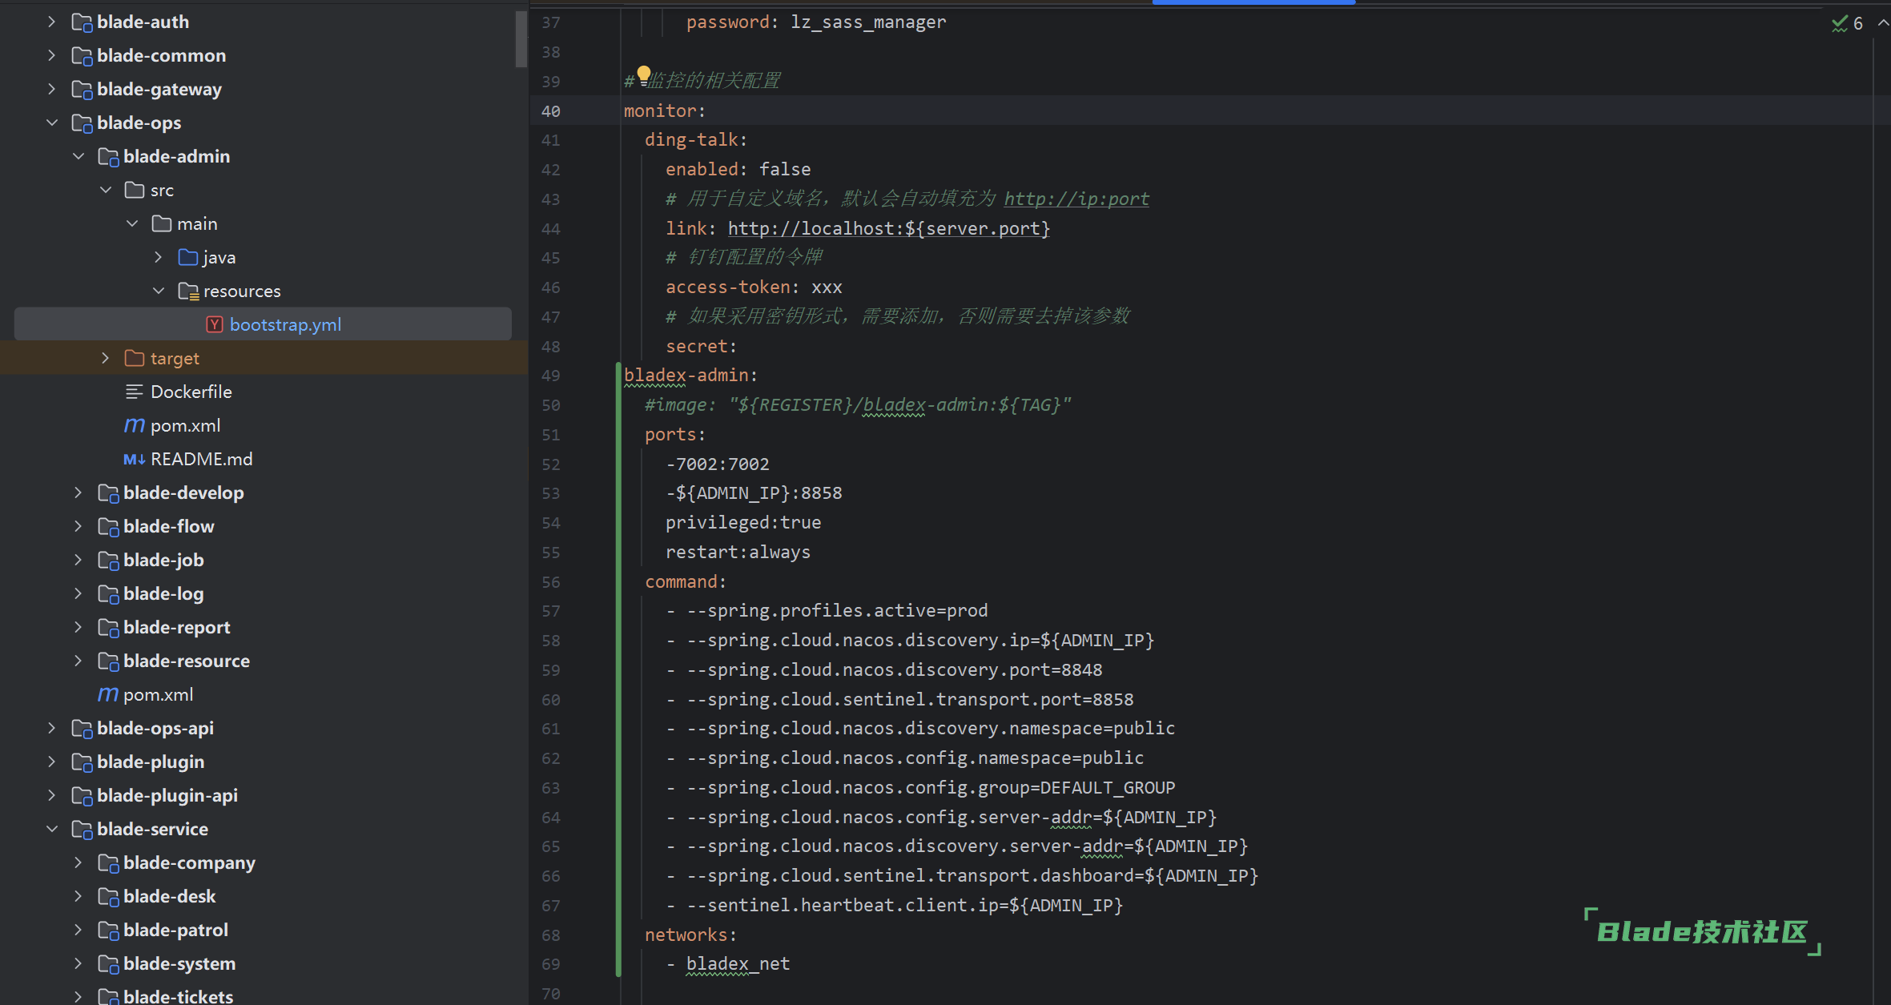The height and width of the screenshot is (1005, 1891).
Task: Click the project tree vertical scrollbar
Action: 521,38
